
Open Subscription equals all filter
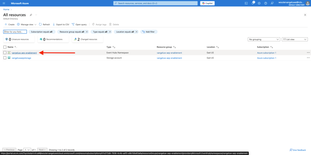[x=42, y=32]
